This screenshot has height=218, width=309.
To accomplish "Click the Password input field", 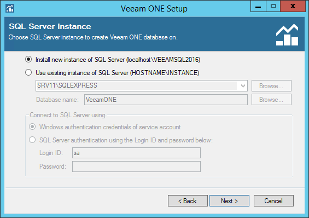I will (136, 167).
